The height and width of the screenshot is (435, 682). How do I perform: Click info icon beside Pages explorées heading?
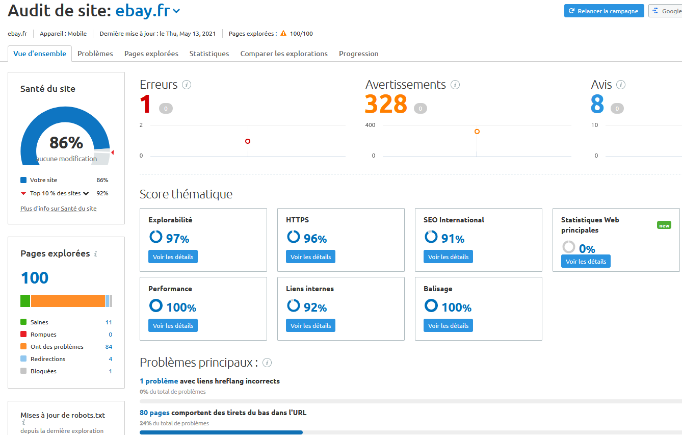96,253
